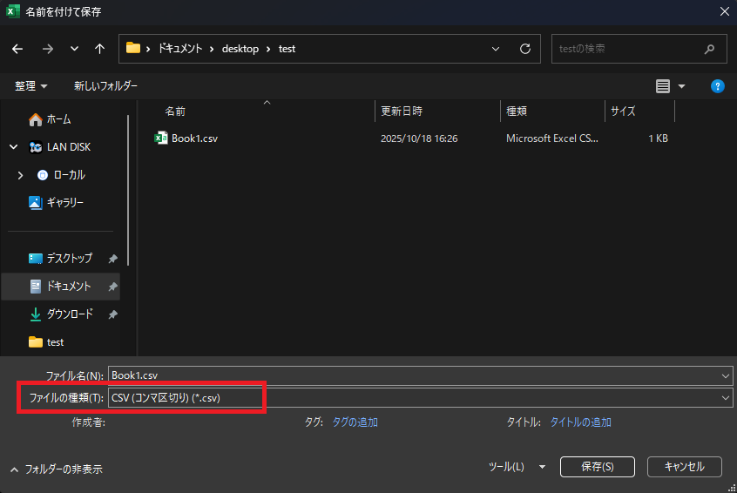Select the Book1.csv file

coord(194,138)
